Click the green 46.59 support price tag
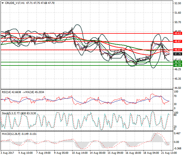 coord(177,65)
